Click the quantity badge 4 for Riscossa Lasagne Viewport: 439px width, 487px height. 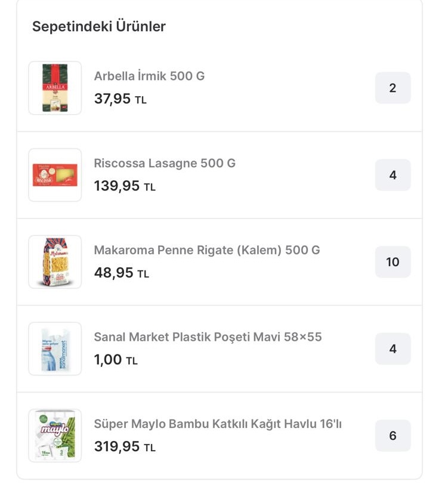click(x=392, y=175)
